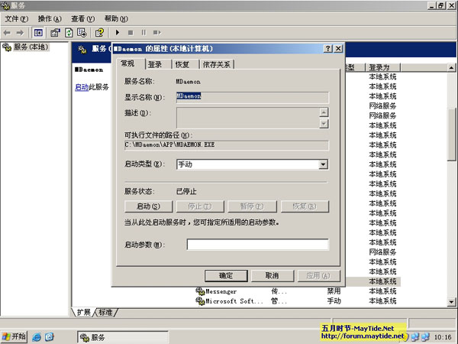
Task: Click the 确定 button
Action: coord(226,275)
